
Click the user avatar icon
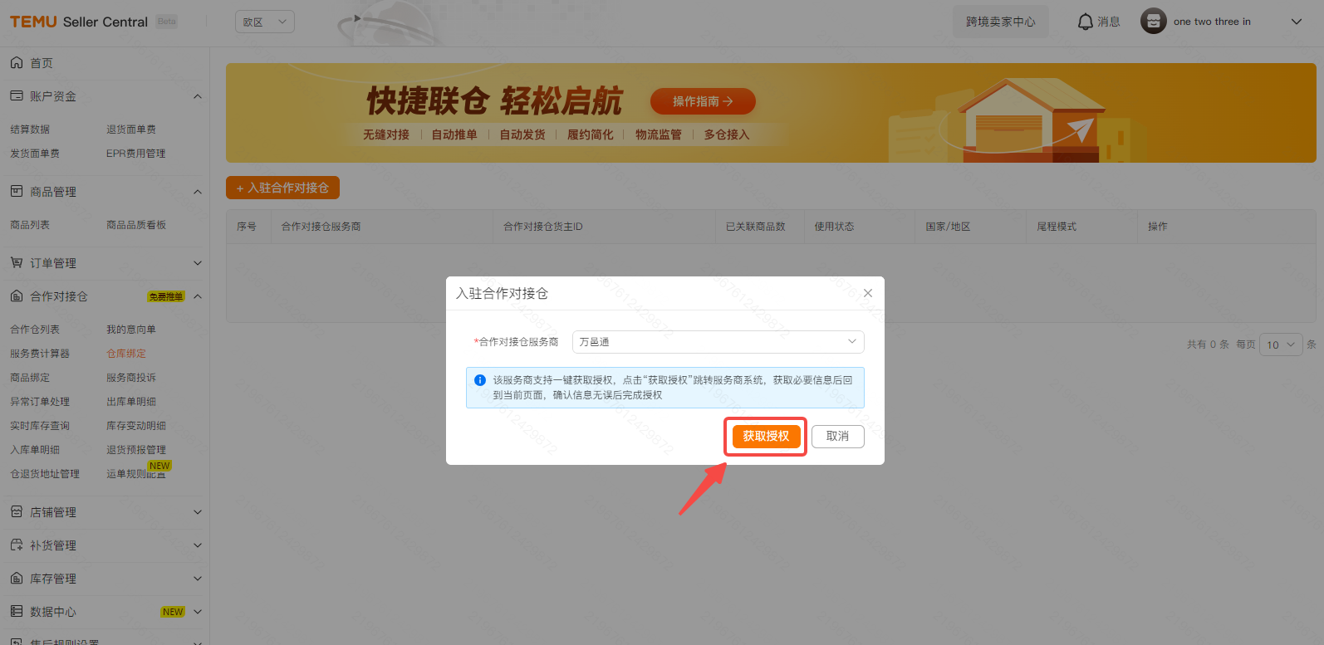(1153, 22)
